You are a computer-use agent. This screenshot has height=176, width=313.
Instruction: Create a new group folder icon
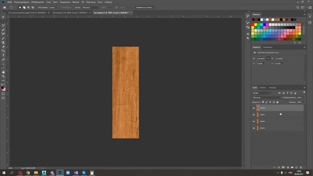coord(292,167)
